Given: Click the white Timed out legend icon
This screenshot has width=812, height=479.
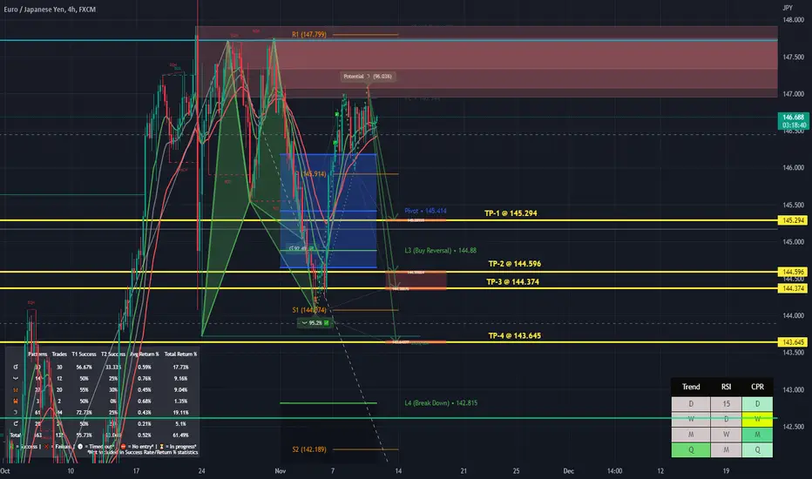Looking at the screenshot, I should coord(80,447).
